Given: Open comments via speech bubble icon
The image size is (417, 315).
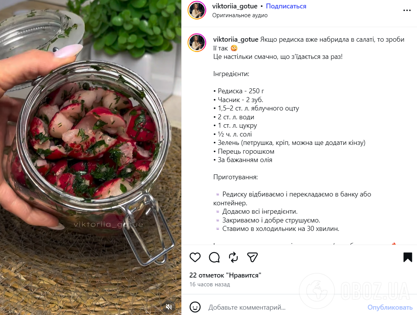Looking at the screenshot, I should [x=214, y=257].
